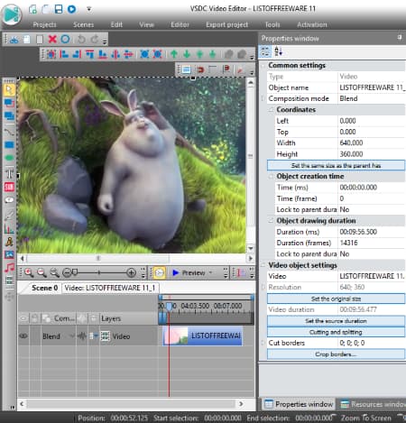The width and height of the screenshot is (406, 423).
Task: Collapse Object creation time group
Action: point(272,177)
